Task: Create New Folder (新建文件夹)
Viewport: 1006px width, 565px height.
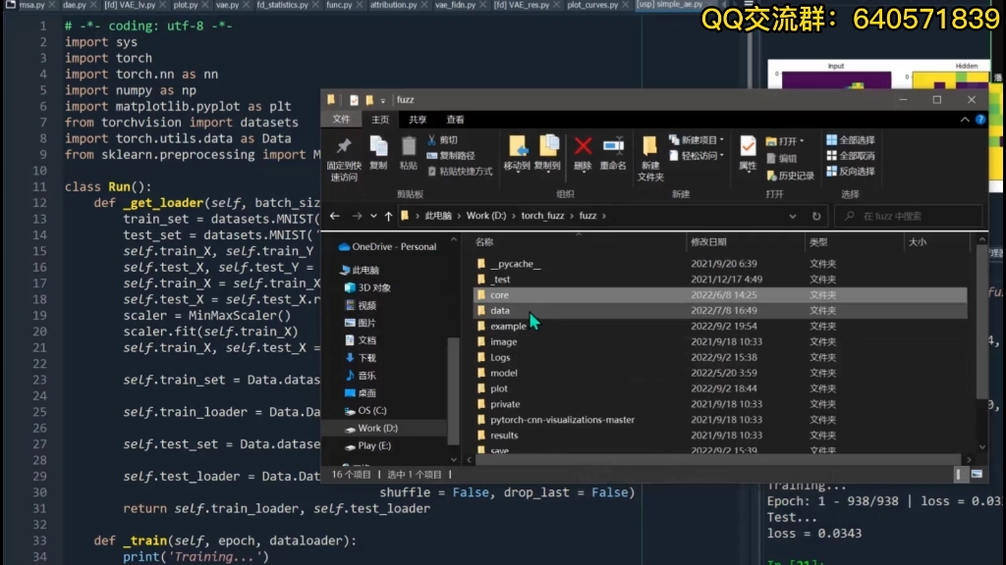Action: [x=650, y=158]
